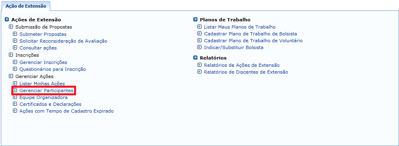Open Gerenciar Participantes link
Image resolution: width=399 pixels, height=146 pixels.
(x=46, y=90)
